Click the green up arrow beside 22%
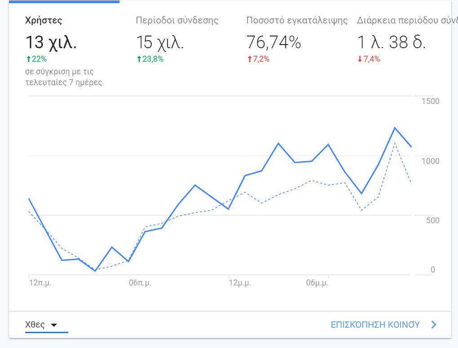The height and width of the screenshot is (348, 458). pyautogui.click(x=28, y=59)
